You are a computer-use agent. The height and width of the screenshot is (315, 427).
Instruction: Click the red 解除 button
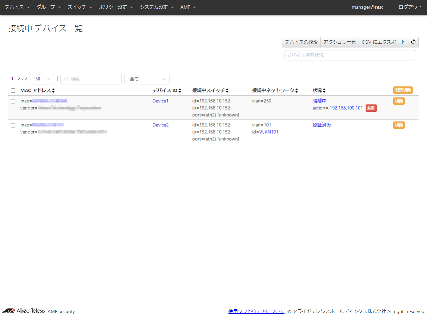pyautogui.click(x=371, y=108)
